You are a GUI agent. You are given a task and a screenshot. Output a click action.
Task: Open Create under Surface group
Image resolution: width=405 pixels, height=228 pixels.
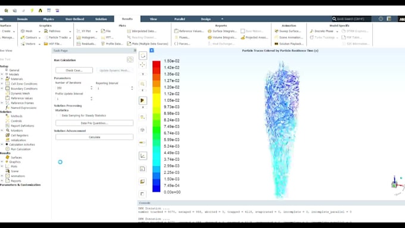tap(8, 31)
